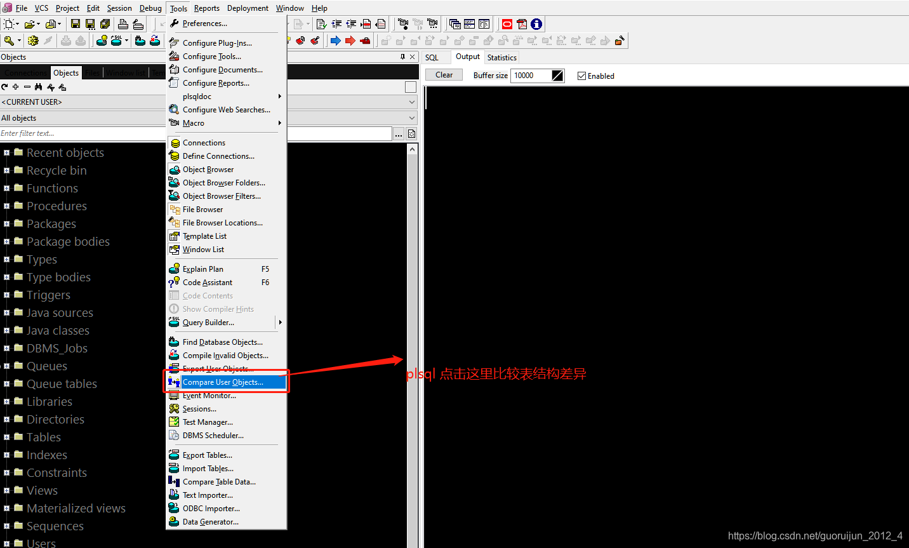Open the Session menu in menu bar
Viewport: 909px width, 548px height.
(119, 8)
